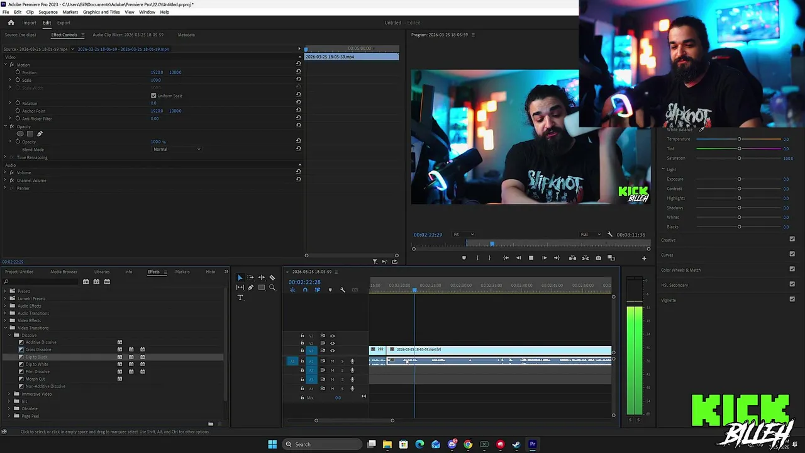Screen dimensions: 805x453
Task: Switch to the Media Browser tab
Action: 64,272
